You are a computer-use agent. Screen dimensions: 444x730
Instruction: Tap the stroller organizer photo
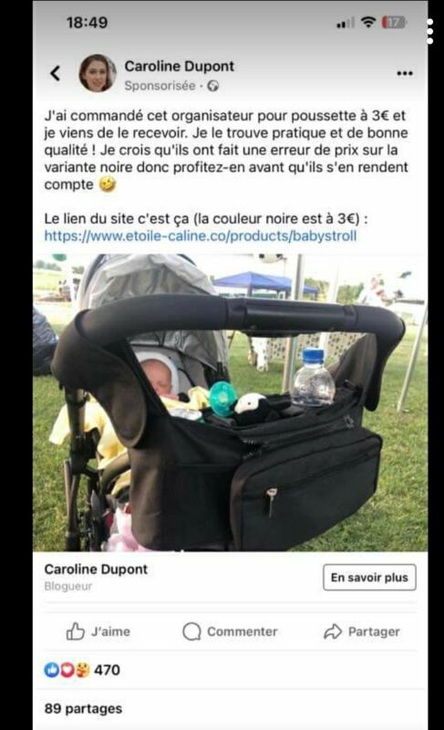[230, 402]
